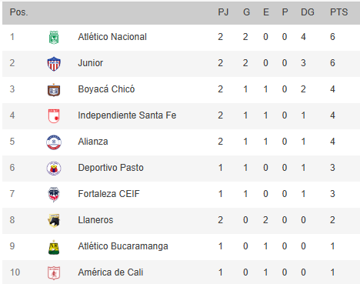Select Atlético Nacional's points value 6
The height and width of the screenshot is (284, 360).
[x=332, y=37]
